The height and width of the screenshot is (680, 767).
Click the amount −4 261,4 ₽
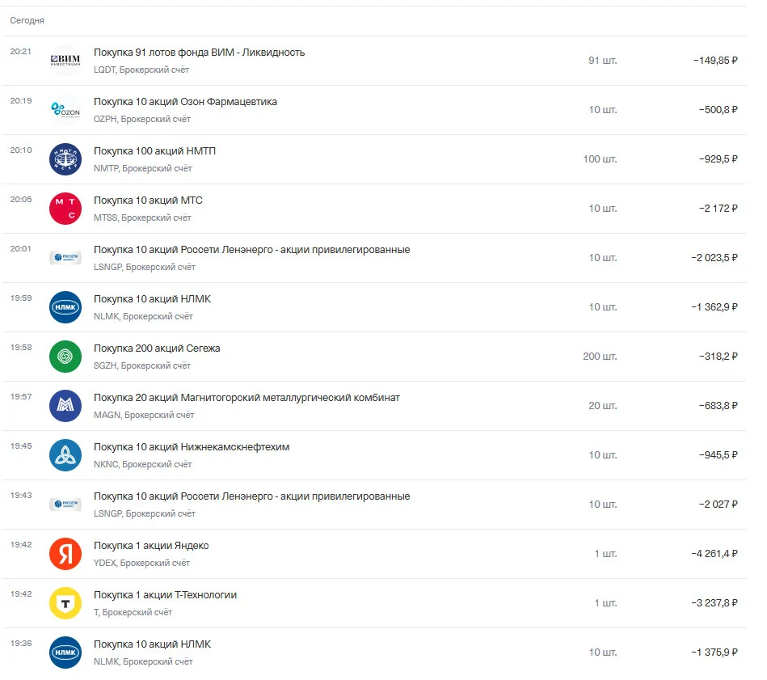pyautogui.click(x=714, y=555)
